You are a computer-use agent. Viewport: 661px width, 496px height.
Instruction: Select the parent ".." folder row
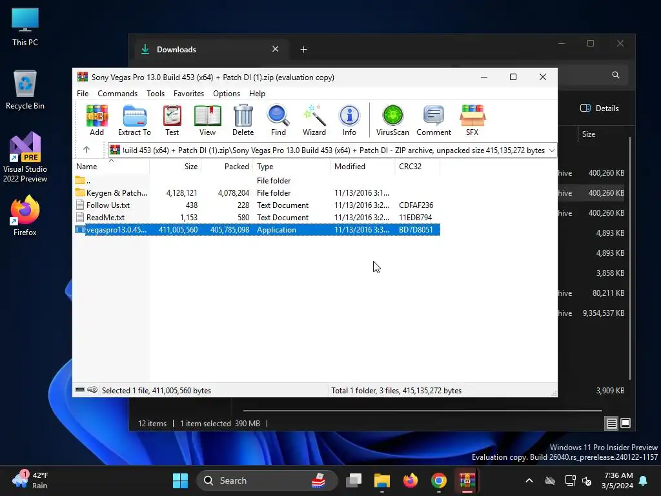click(257, 181)
